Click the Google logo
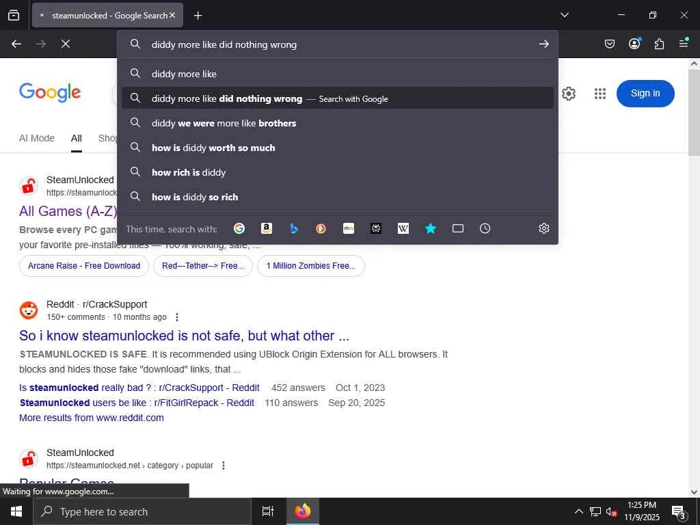 [50, 93]
